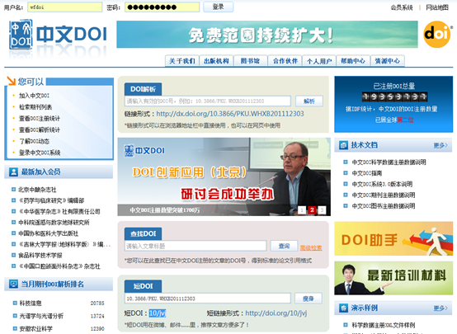Click the highlighted short DOI 10/jvj
Image resolution: width=457 pixels, height=334 pixels.
click(x=157, y=313)
